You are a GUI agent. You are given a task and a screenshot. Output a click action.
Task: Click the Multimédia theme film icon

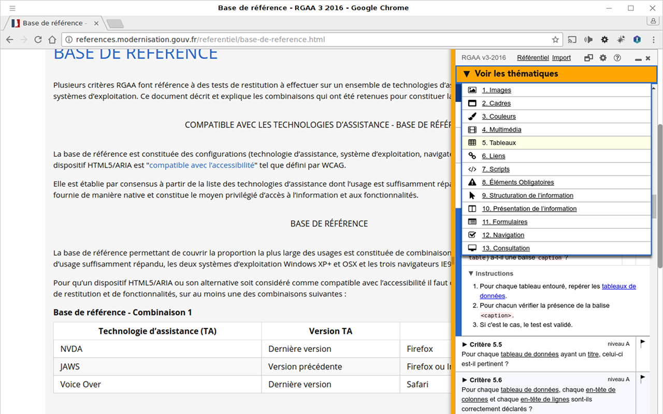click(x=472, y=129)
